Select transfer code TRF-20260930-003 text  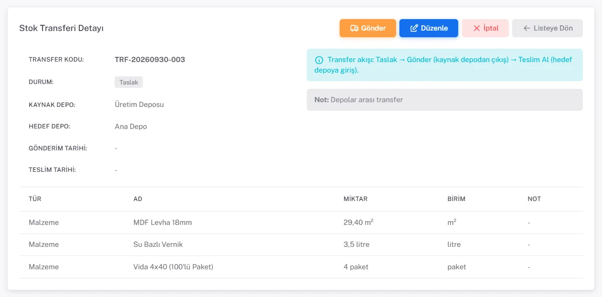click(x=150, y=60)
